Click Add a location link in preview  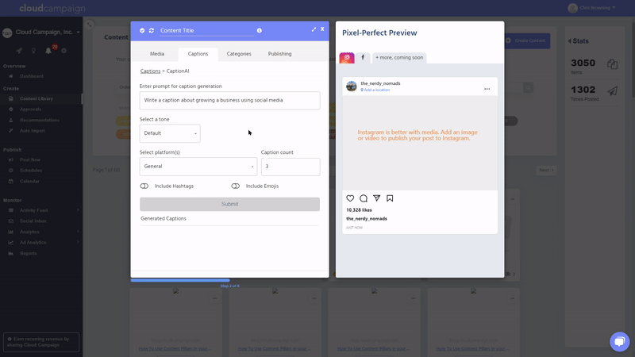(x=375, y=90)
